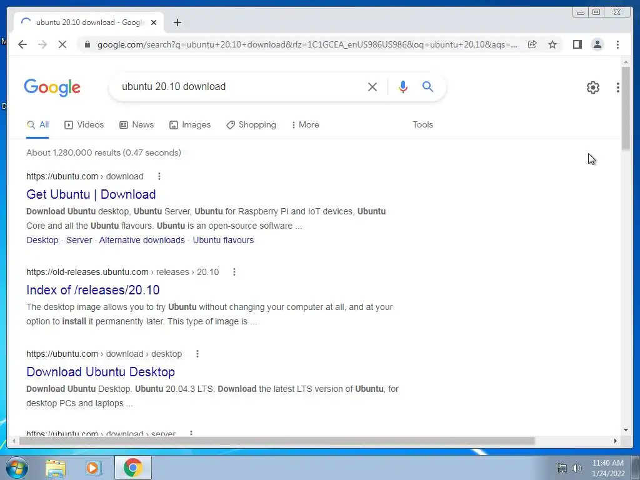640x480 pixels.
Task: Open Get Ubuntu | Download result
Action: click(91, 194)
